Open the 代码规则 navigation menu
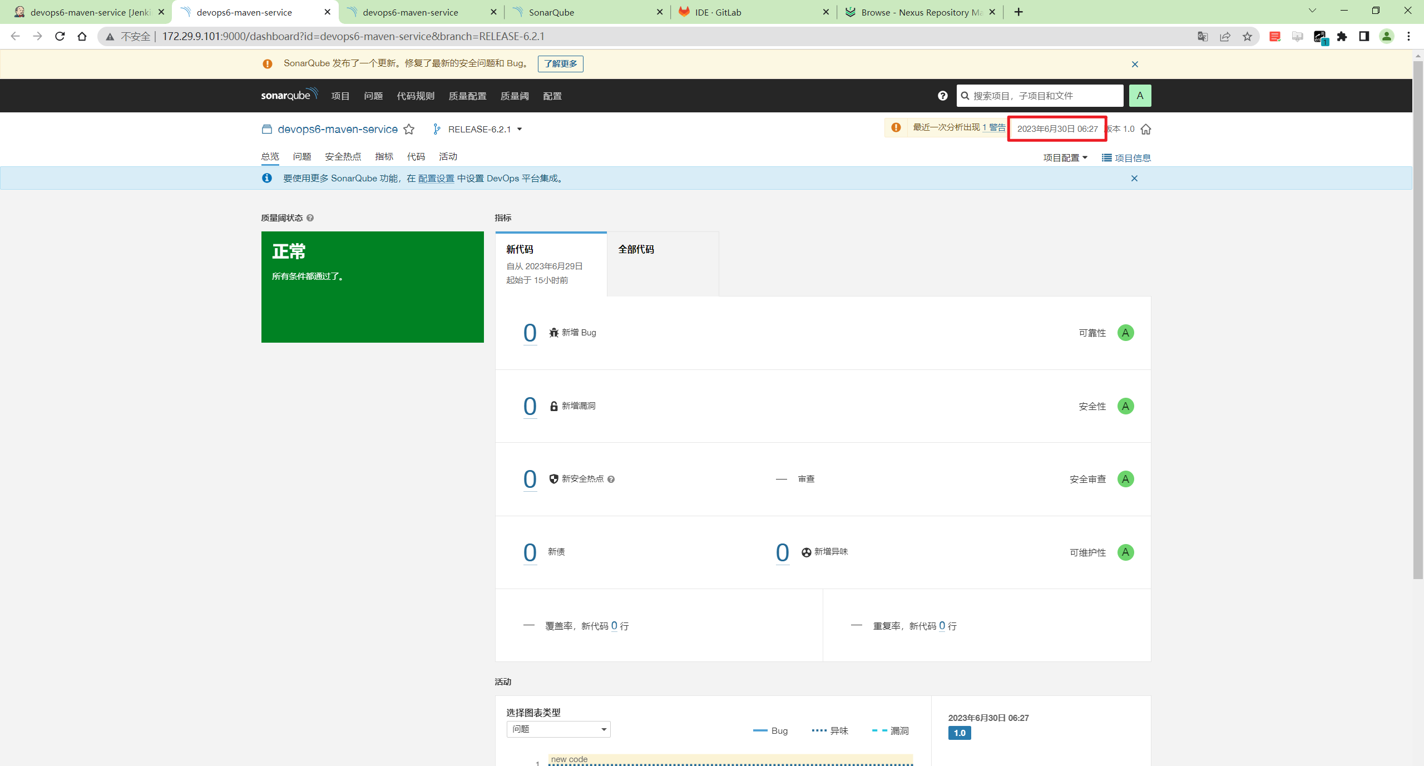The height and width of the screenshot is (766, 1424). coord(416,96)
